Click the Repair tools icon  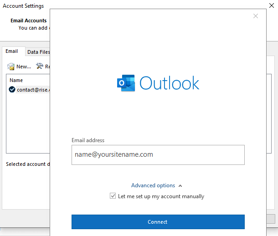pyautogui.click(x=40, y=66)
